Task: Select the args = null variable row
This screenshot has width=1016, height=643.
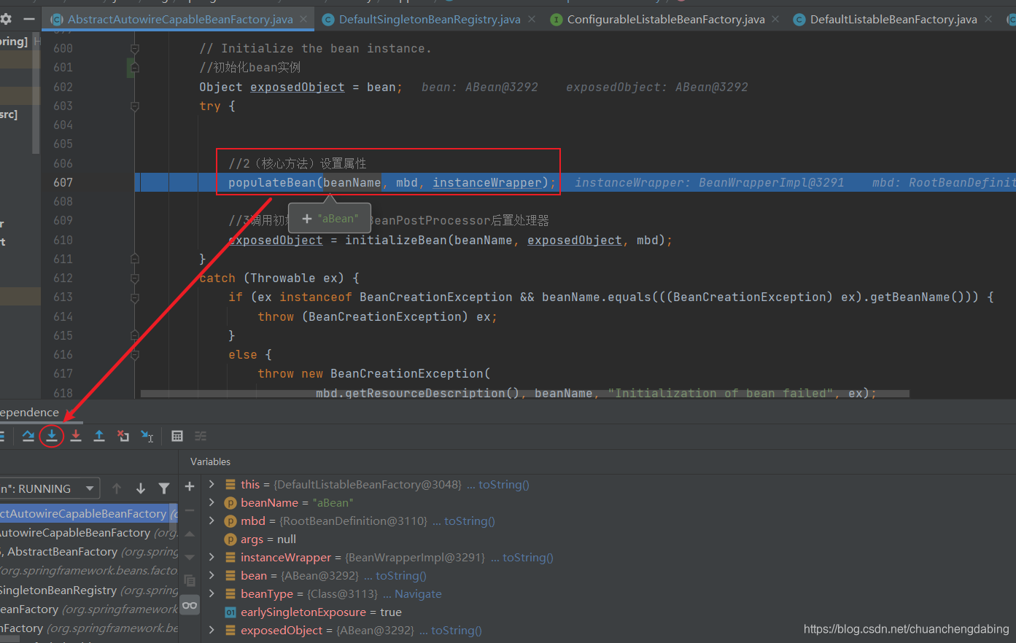Action: point(268,539)
